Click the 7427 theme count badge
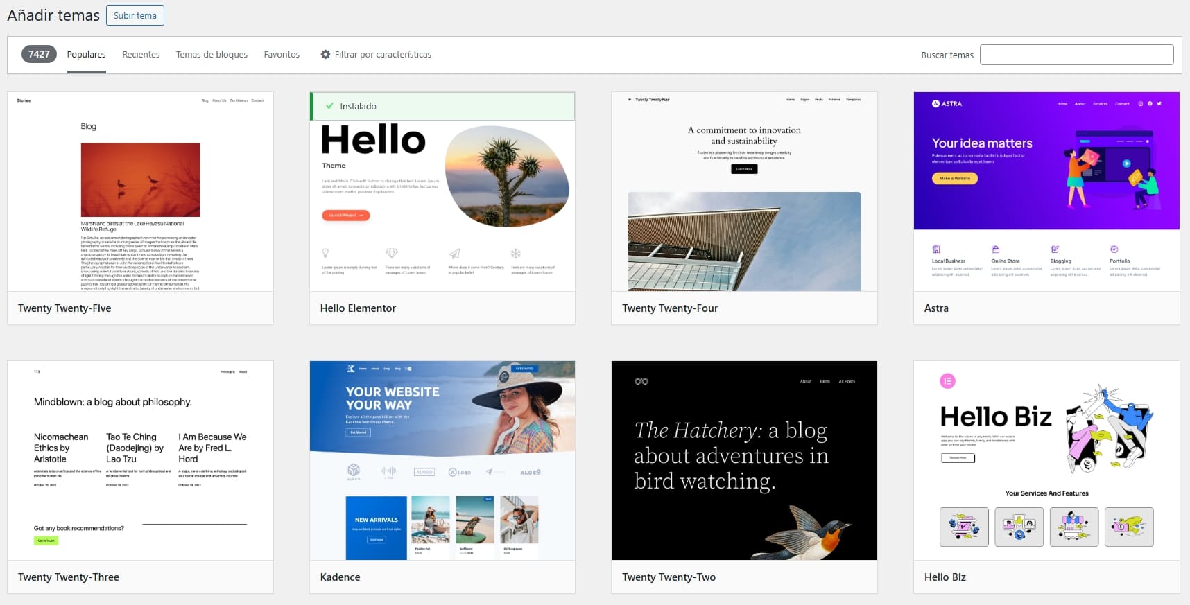Image resolution: width=1190 pixels, height=605 pixels. (39, 54)
